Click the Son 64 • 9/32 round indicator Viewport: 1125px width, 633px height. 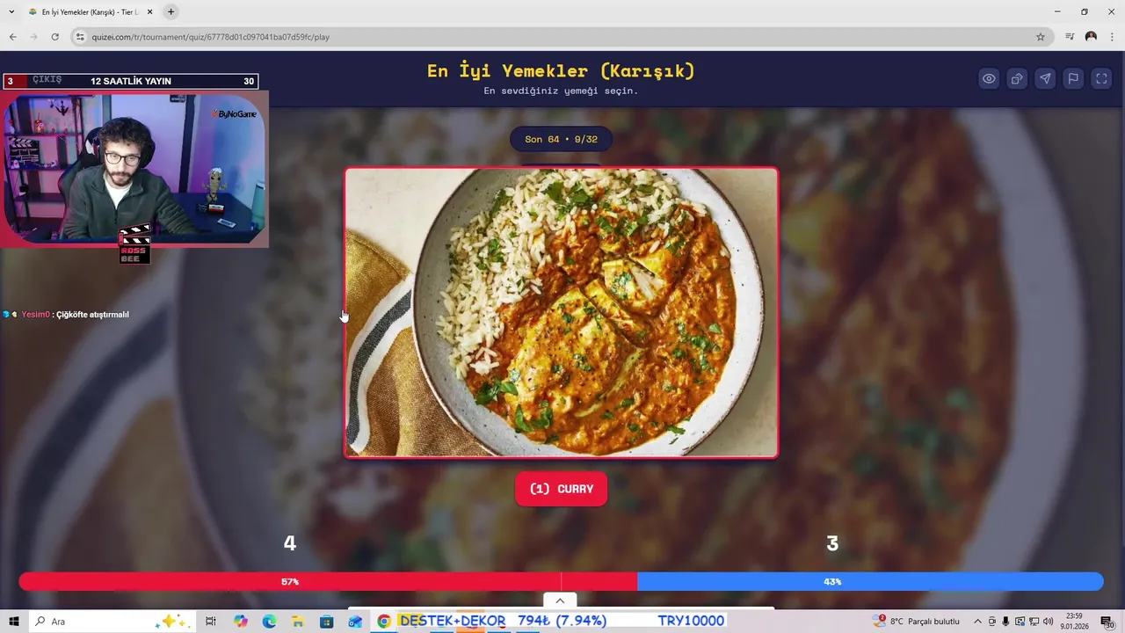(x=561, y=139)
